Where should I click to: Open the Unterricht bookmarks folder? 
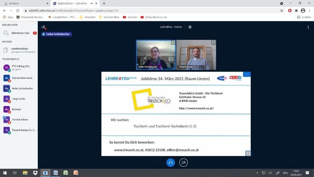click(x=88, y=17)
